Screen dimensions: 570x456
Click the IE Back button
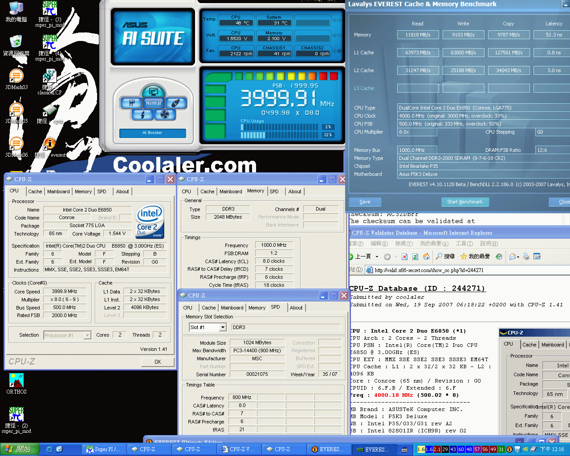(362, 256)
